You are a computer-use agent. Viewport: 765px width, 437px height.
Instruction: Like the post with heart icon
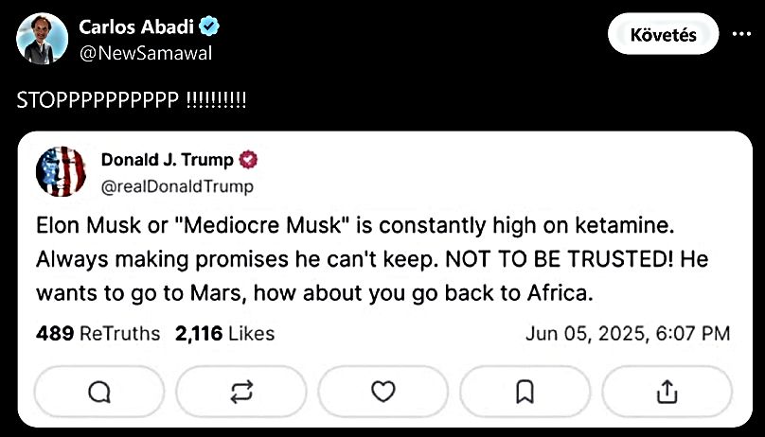pos(382,391)
